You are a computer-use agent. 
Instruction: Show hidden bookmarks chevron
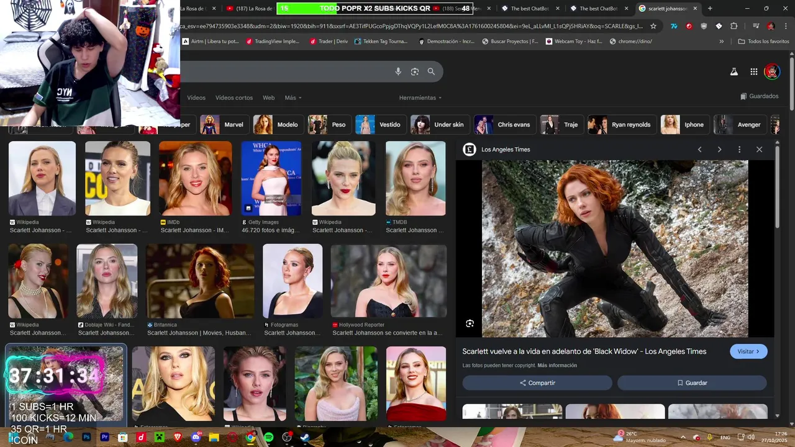click(x=721, y=41)
